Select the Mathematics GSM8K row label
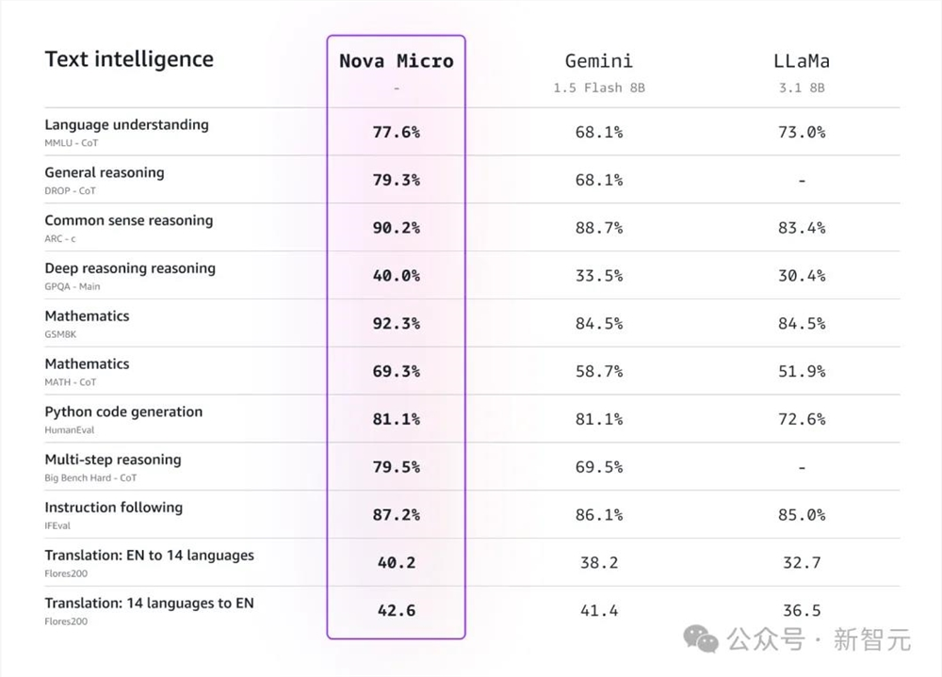Screen dimensions: 942x677 point(87,316)
